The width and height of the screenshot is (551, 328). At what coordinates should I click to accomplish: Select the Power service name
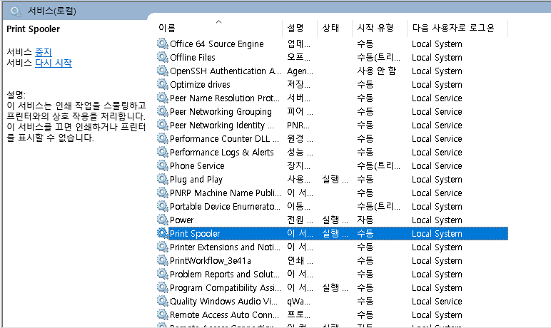182,220
